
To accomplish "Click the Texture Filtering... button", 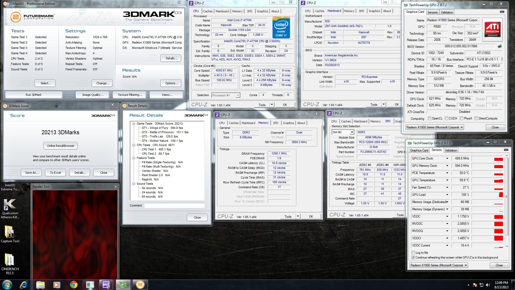I will pos(130,95).
